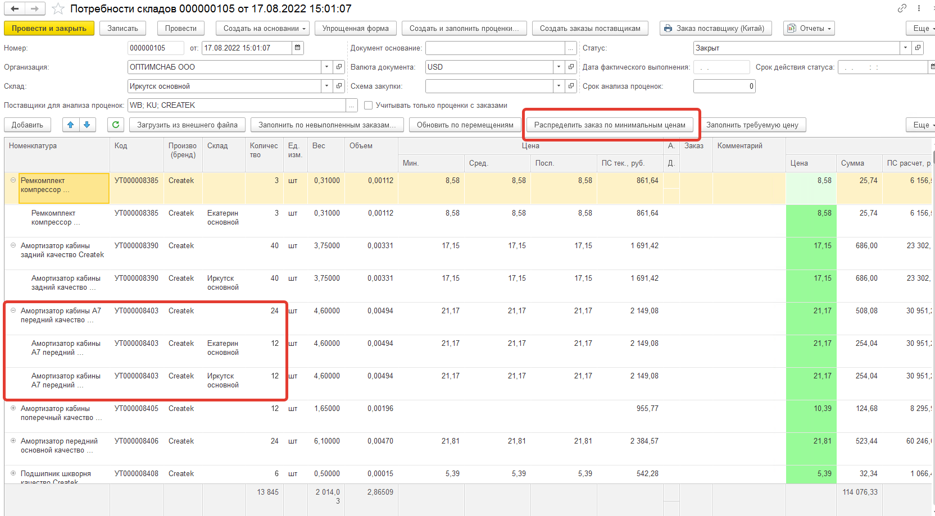The width and height of the screenshot is (935, 516).
Task: Open the calendar picker next to document date
Action: tap(298, 48)
